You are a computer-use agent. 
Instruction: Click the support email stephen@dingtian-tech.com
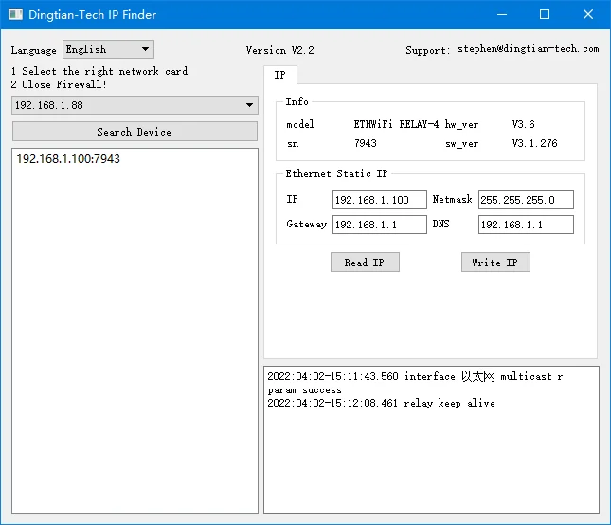(528, 49)
